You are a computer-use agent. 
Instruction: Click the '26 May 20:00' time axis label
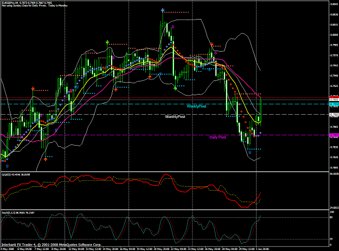213,249
